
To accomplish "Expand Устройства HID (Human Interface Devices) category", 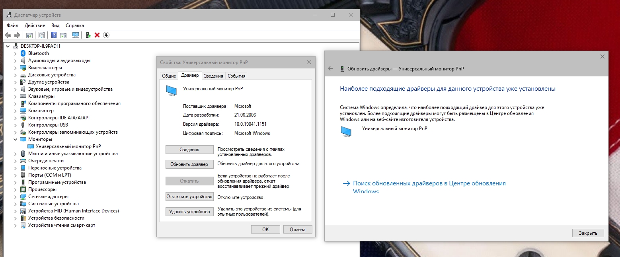I will click(x=15, y=211).
